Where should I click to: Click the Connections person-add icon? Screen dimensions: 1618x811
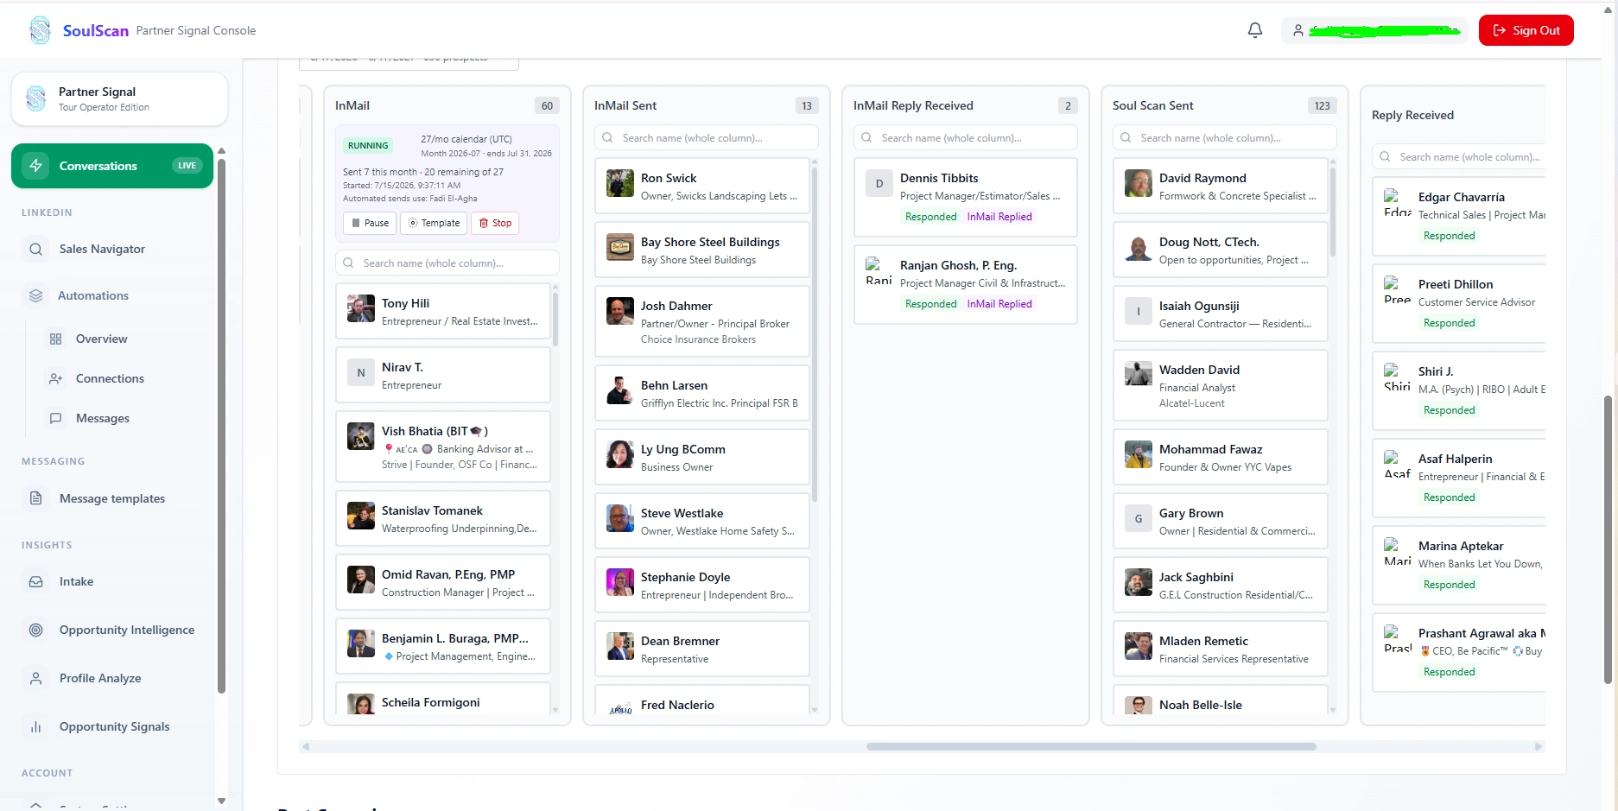55,378
